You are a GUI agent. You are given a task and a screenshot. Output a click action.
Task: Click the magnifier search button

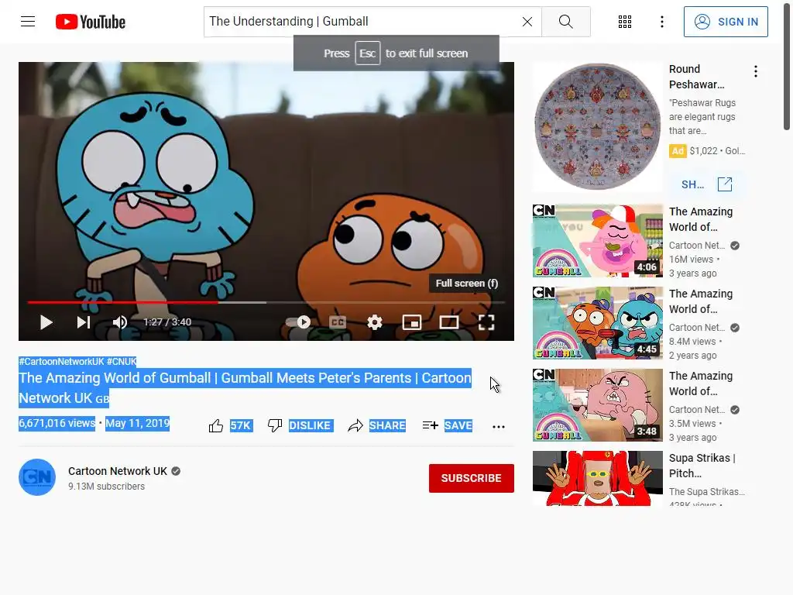click(566, 22)
